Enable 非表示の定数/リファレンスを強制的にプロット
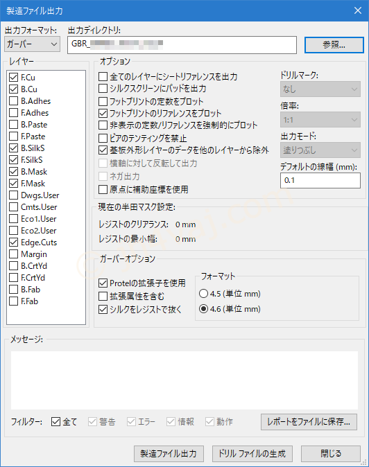369x467 pixels. coord(103,125)
